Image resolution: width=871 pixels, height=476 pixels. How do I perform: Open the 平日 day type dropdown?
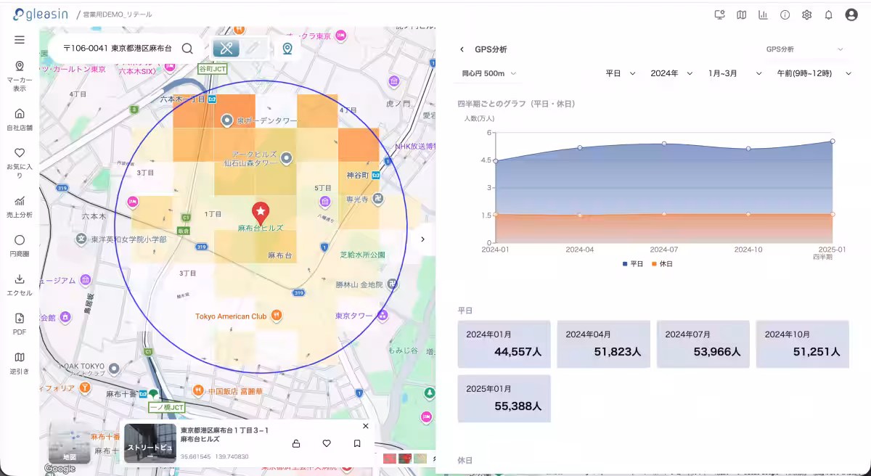coord(621,73)
